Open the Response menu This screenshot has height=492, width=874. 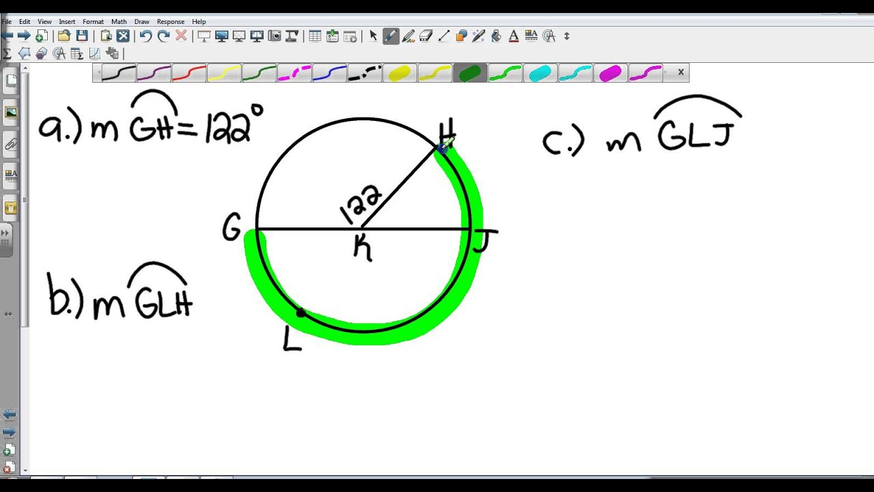pyautogui.click(x=171, y=22)
